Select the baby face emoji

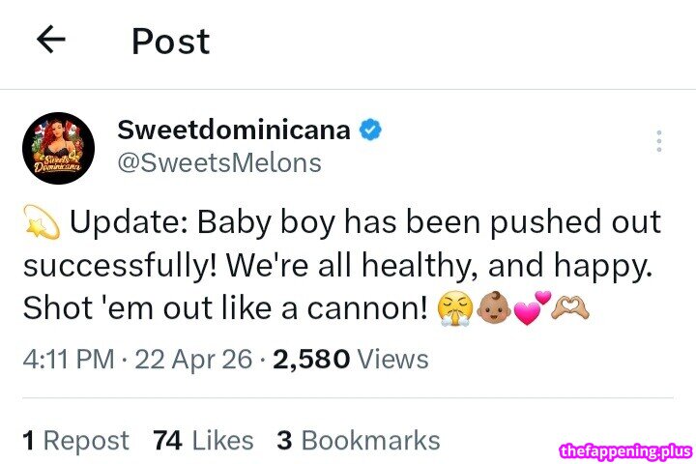click(499, 309)
